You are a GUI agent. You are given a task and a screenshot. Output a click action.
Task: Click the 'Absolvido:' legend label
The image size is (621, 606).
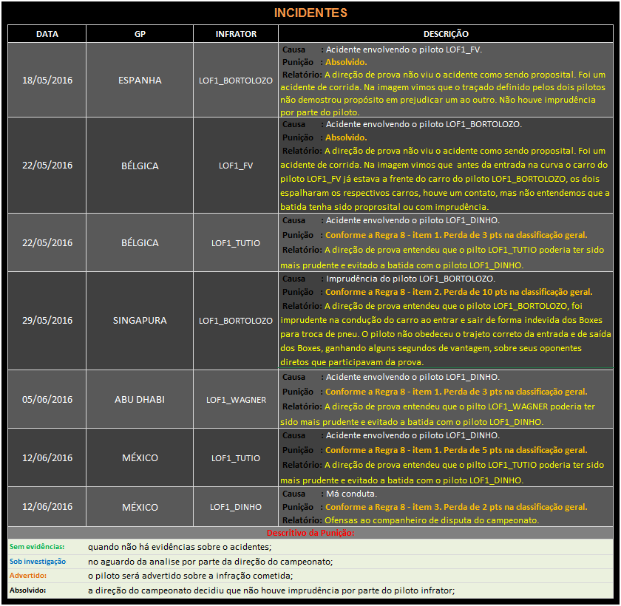click(x=28, y=590)
